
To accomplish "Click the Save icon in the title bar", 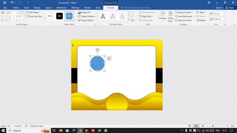I will coord(4,3).
